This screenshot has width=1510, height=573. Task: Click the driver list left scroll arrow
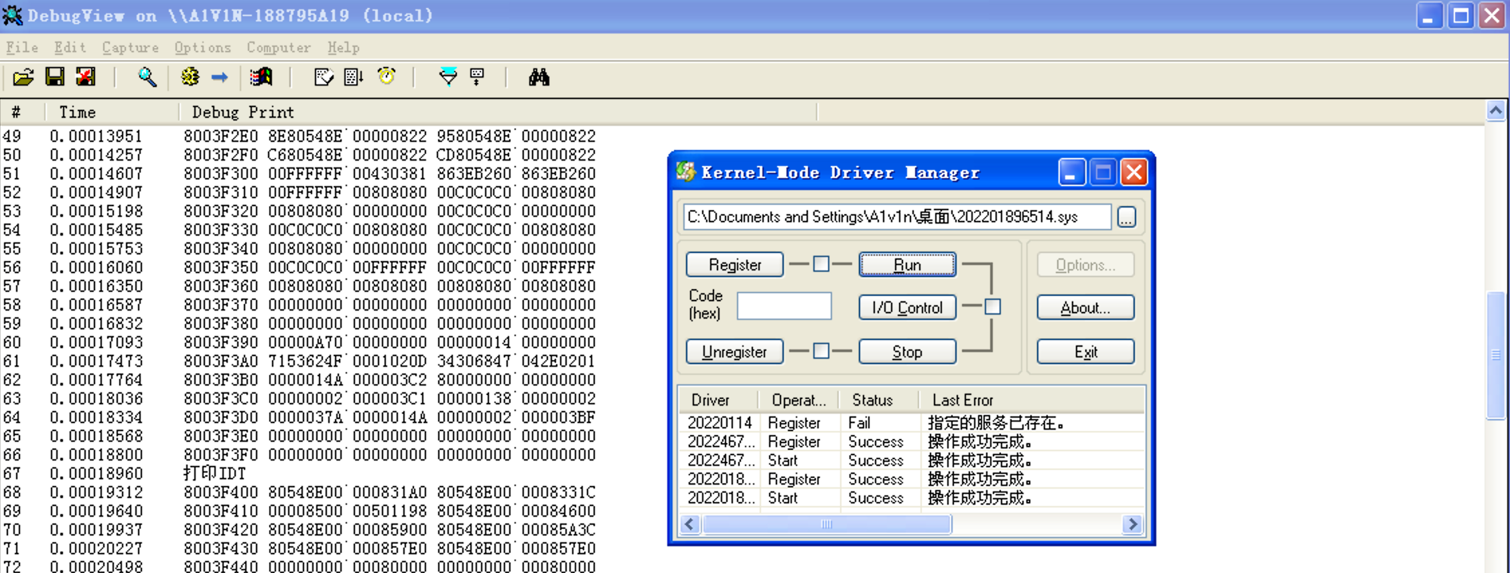[690, 524]
